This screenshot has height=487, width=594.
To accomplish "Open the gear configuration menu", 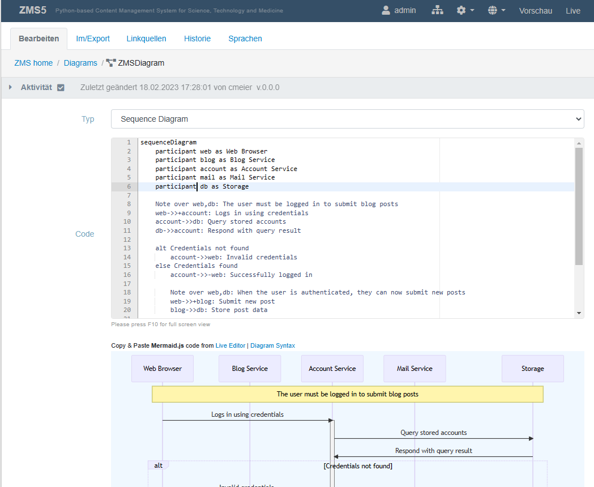I will [461, 10].
